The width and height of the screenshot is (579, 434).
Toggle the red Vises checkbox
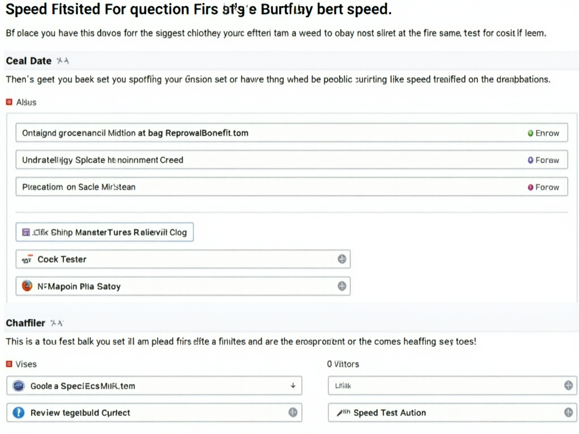click(x=9, y=364)
